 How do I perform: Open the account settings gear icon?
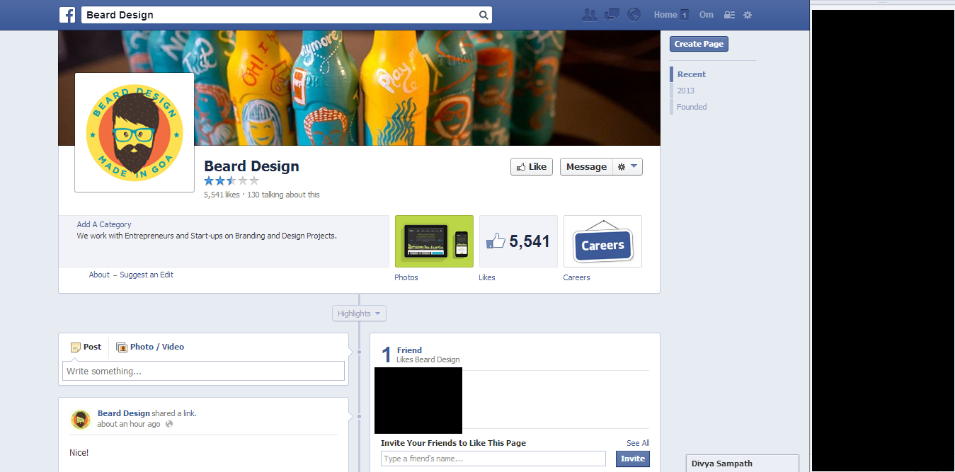[x=748, y=14]
